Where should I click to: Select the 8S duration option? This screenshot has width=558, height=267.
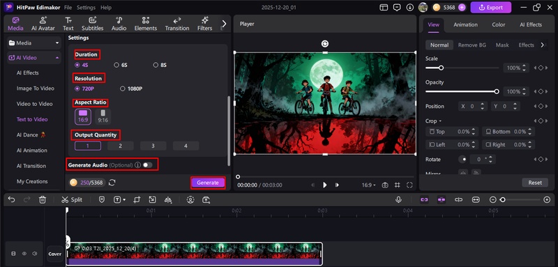pos(160,65)
